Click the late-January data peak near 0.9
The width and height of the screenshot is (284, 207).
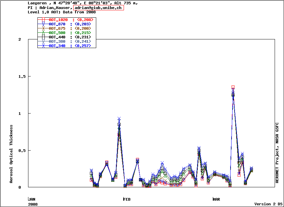[x=119, y=120]
